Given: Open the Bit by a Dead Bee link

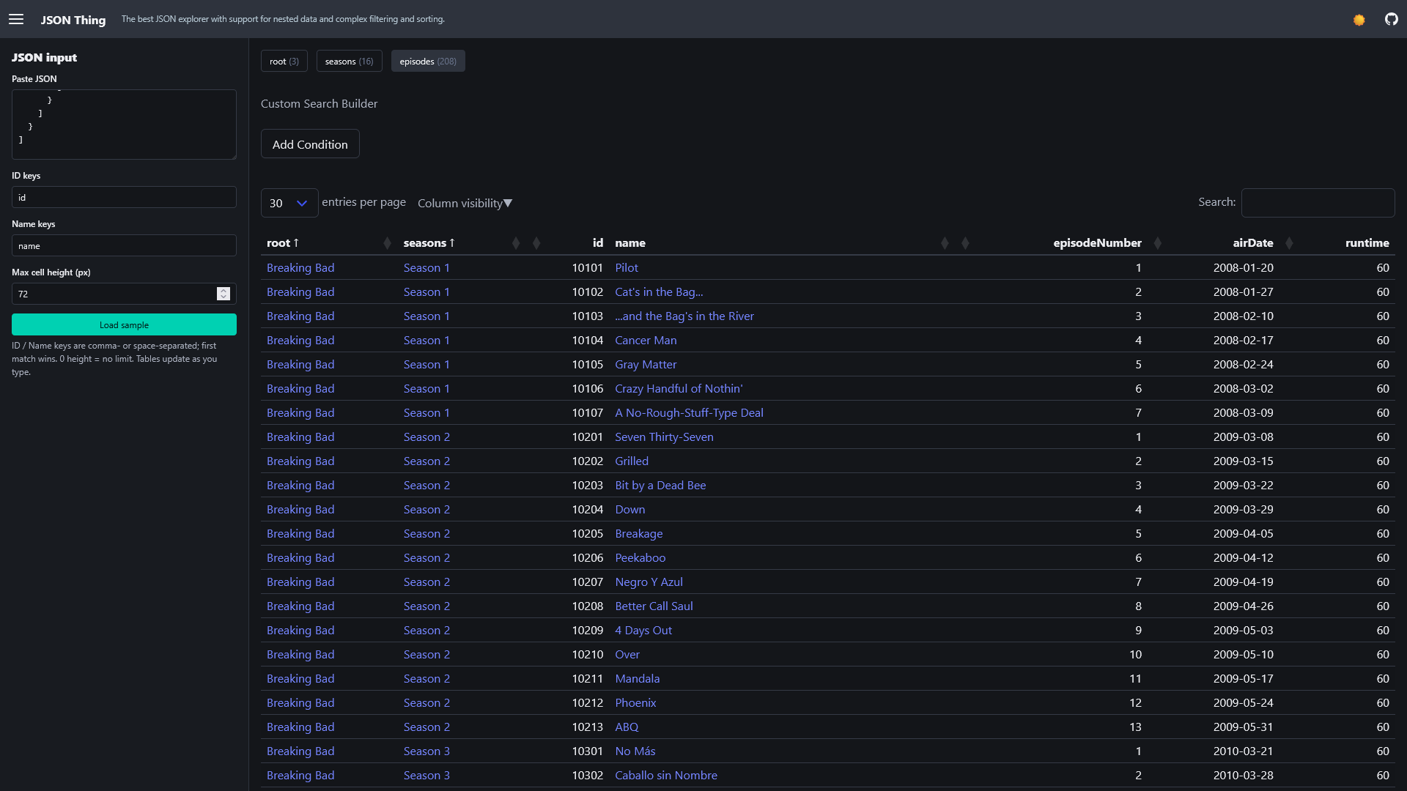Looking at the screenshot, I should pos(660,486).
